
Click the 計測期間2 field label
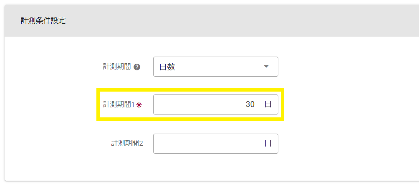[127, 144]
